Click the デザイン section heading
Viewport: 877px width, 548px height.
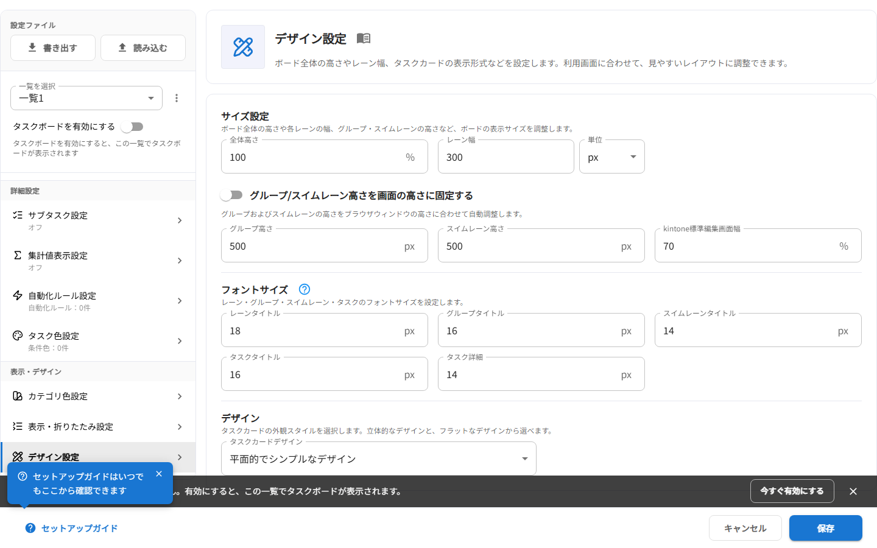(241, 418)
